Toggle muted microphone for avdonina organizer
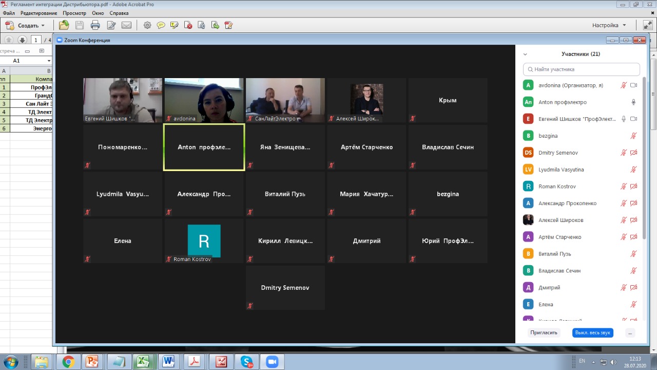The width and height of the screenshot is (657, 370). point(624,85)
